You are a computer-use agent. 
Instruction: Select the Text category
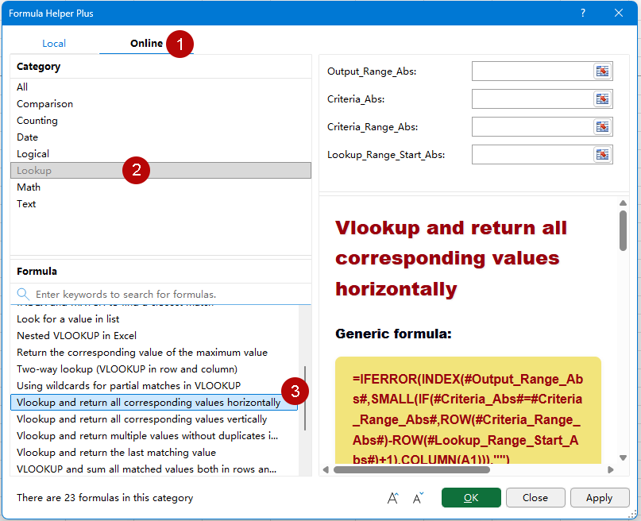tap(160, 204)
